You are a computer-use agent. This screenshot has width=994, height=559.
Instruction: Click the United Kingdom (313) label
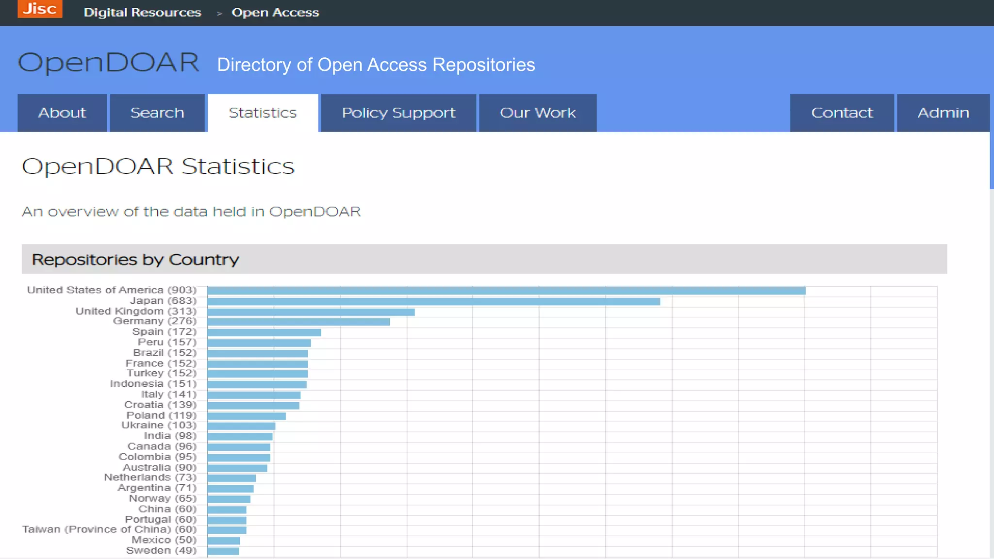[x=136, y=311]
